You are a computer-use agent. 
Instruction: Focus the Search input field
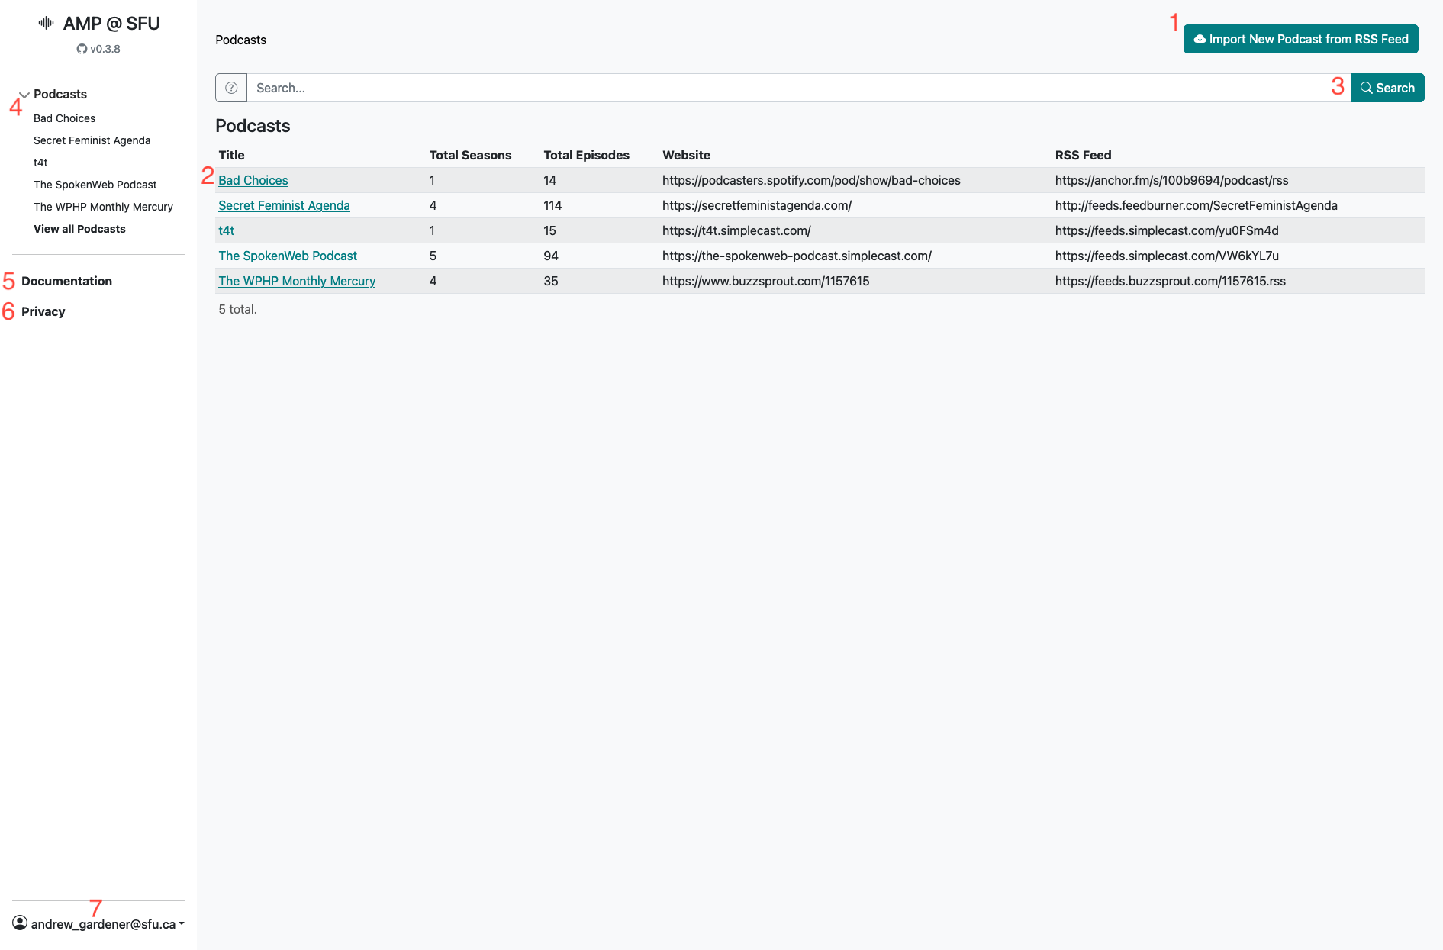point(798,88)
